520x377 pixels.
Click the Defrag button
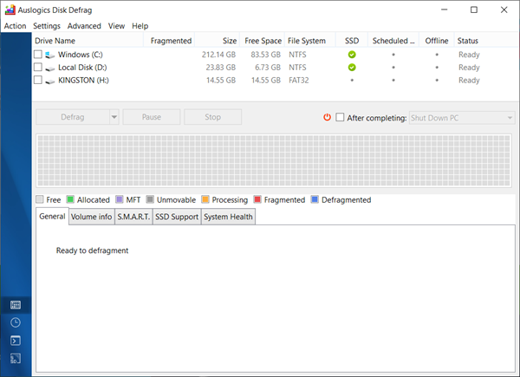point(73,117)
